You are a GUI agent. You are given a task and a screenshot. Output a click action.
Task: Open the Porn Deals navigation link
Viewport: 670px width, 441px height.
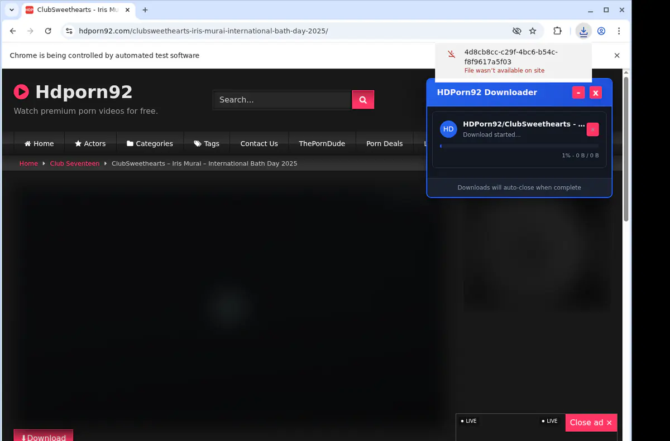pos(385,143)
